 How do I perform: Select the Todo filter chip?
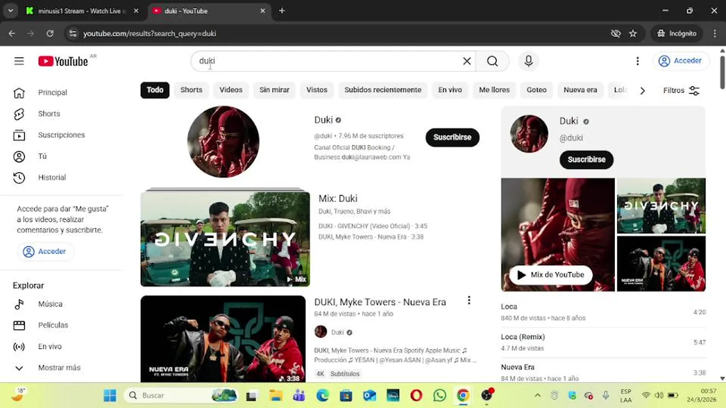(155, 90)
